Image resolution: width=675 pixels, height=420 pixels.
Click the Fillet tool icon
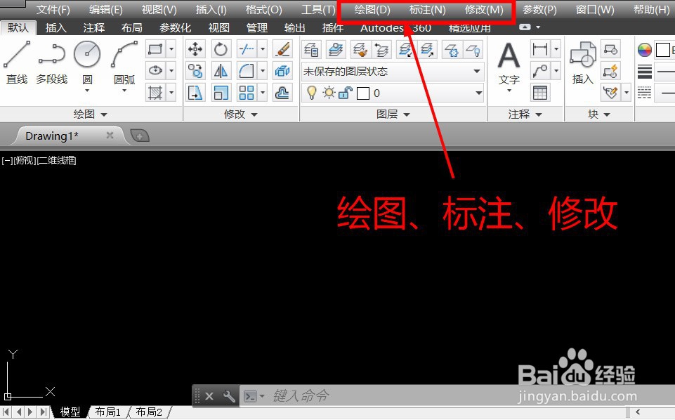tap(247, 70)
